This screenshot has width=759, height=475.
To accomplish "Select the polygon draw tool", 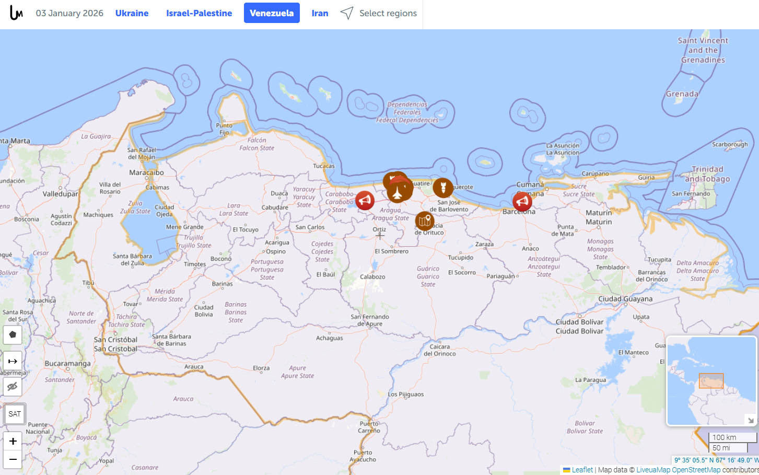I will 13,334.
